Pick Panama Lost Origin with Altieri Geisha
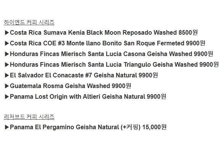The image size is (222, 154). click(88, 96)
